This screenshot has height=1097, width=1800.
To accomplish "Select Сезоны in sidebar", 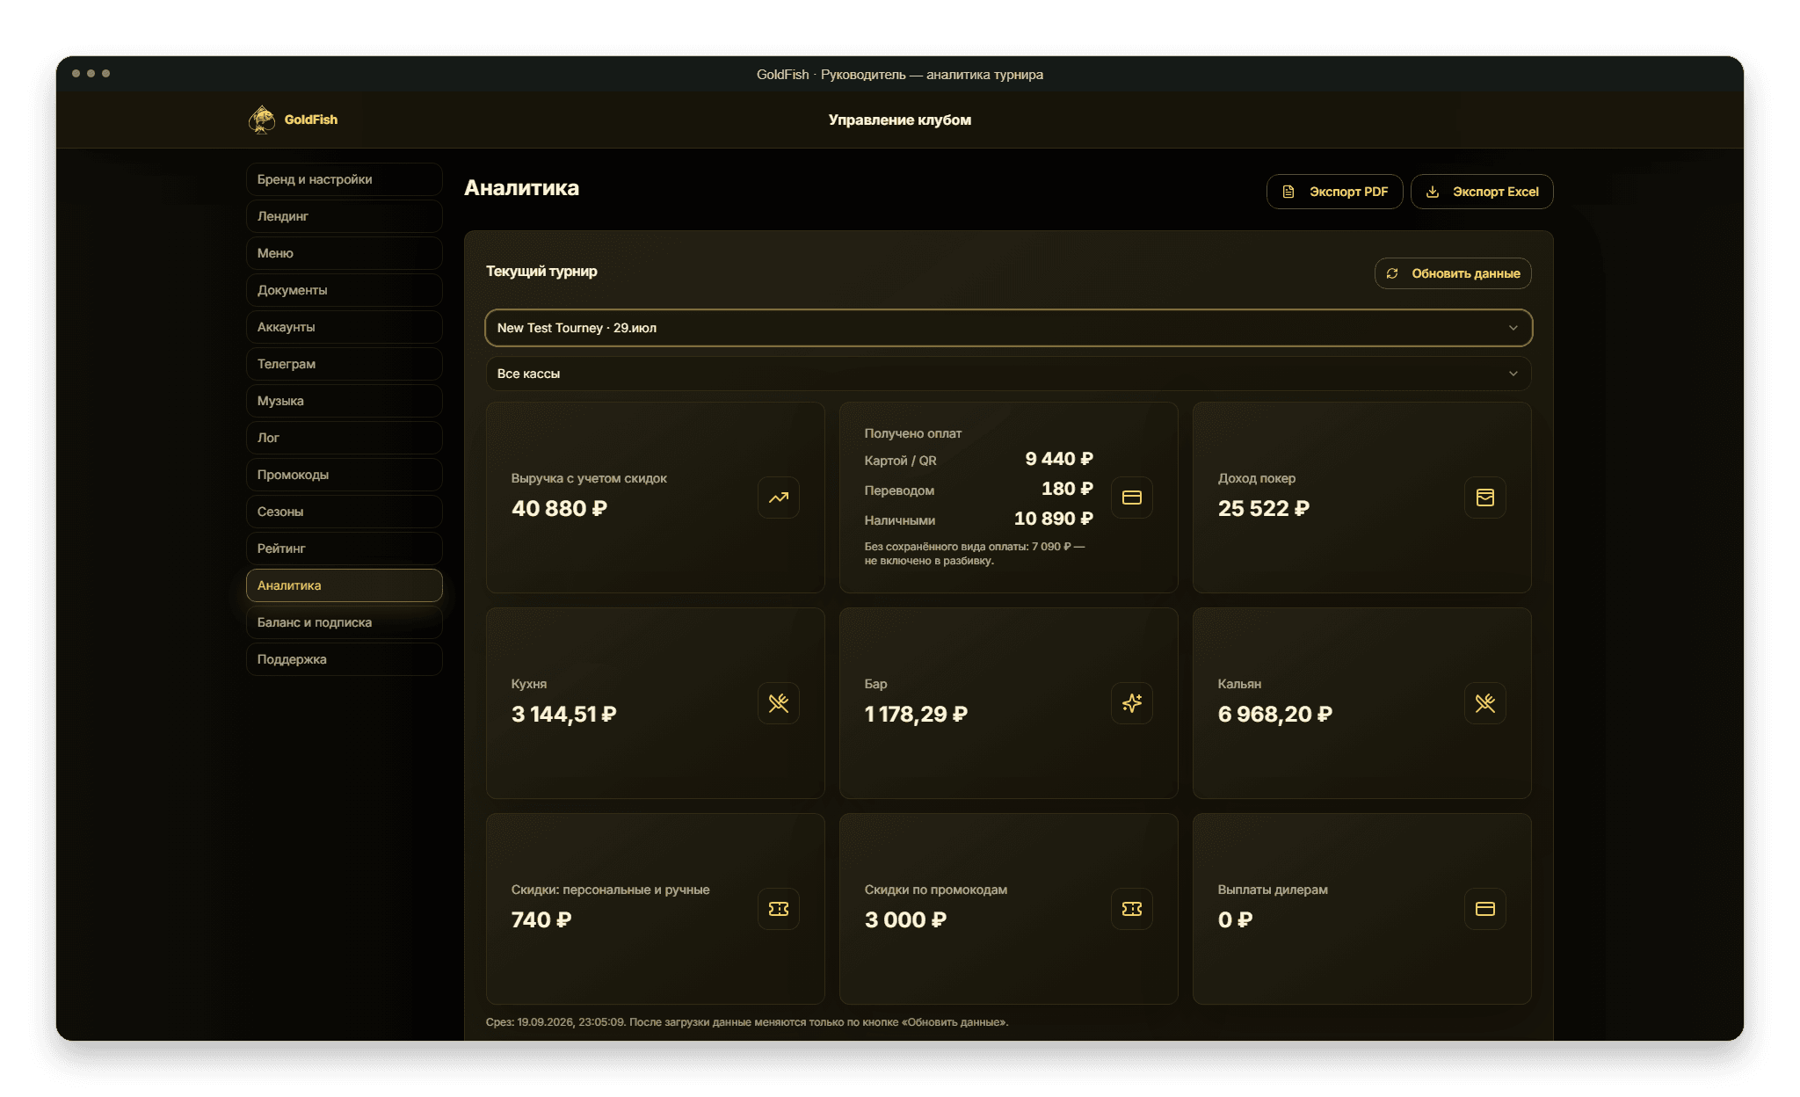I will pos(344,512).
